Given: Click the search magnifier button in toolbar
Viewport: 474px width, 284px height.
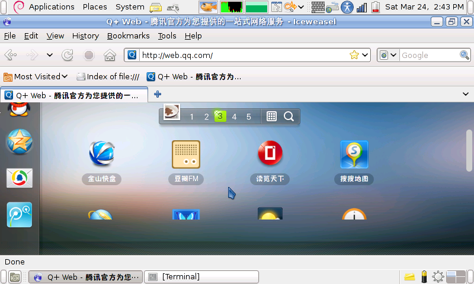Looking at the screenshot, I should (x=464, y=55).
